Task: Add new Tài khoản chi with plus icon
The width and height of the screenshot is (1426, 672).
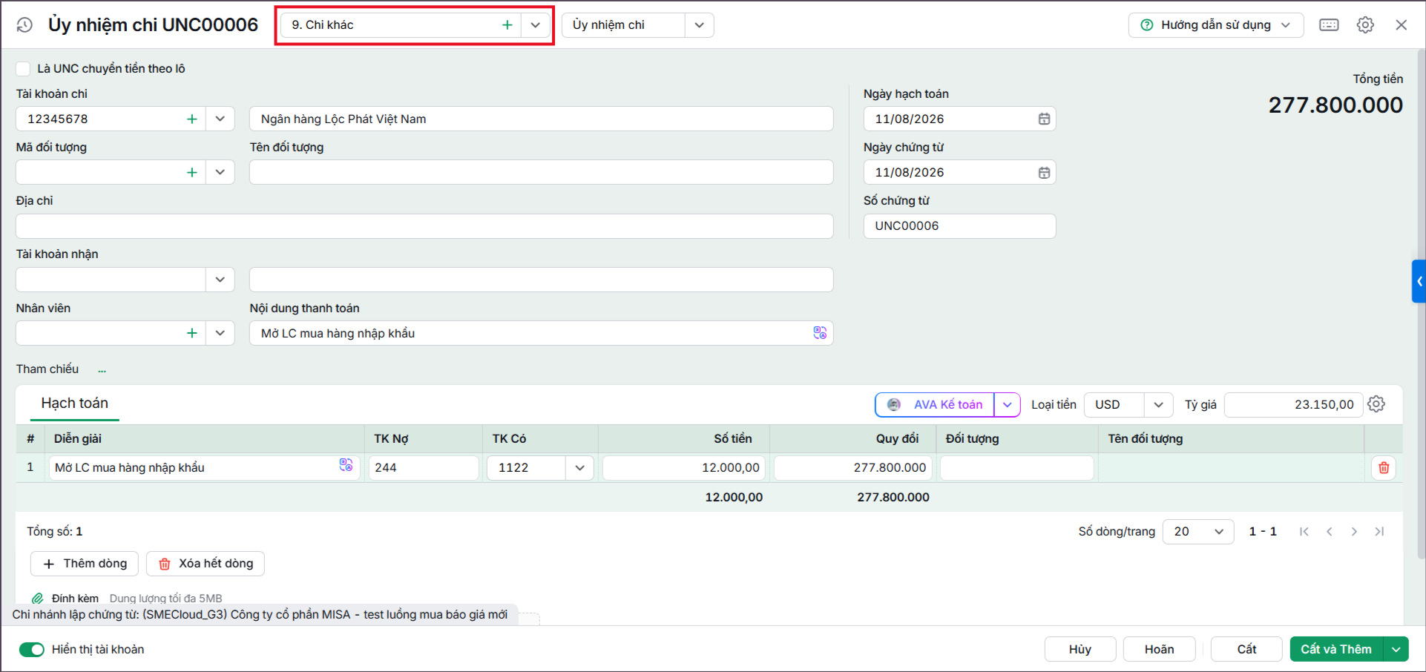Action: pyautogui.click(x=191, y=119)
